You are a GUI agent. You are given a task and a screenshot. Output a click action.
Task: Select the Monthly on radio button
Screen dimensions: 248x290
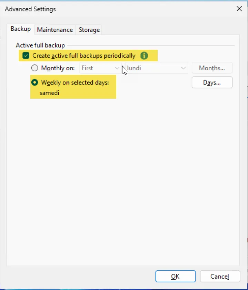pos(35,68)
